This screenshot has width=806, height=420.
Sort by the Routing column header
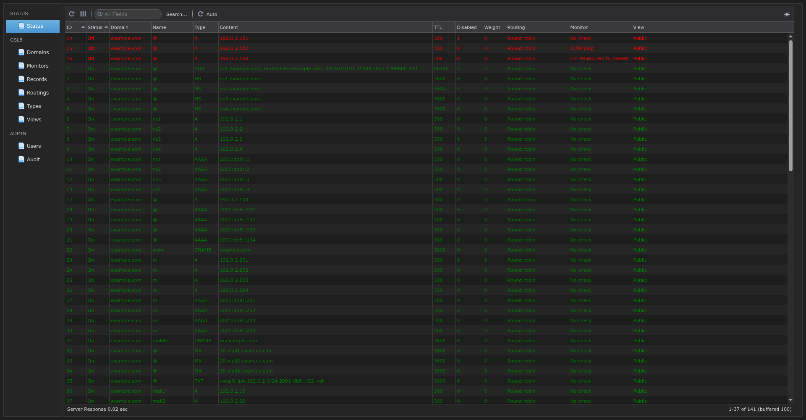tap(537, 27)
